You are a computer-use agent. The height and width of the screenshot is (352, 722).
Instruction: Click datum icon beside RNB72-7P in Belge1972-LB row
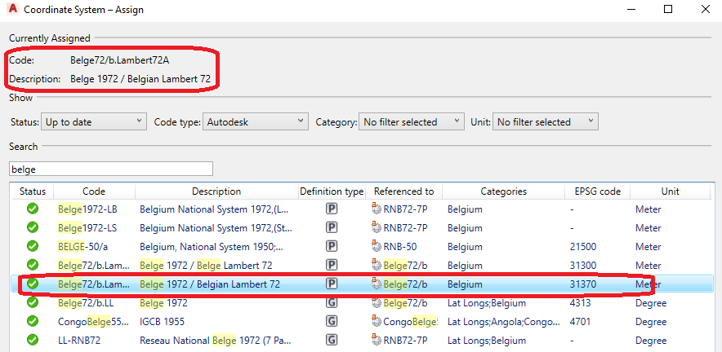click(377, 209)
